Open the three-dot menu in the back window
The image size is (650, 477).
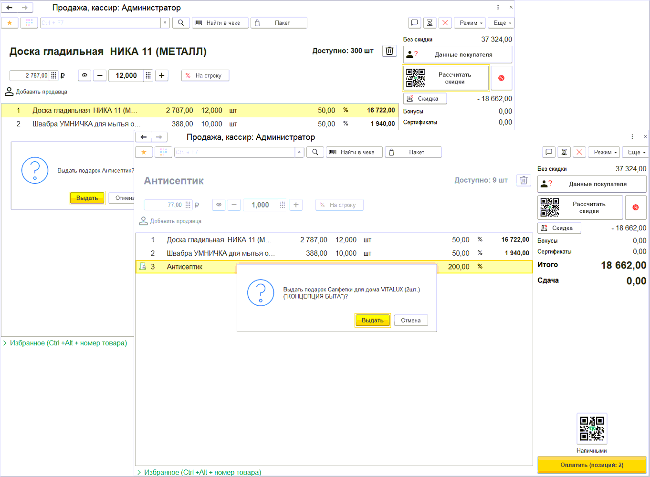coord(498,7)
